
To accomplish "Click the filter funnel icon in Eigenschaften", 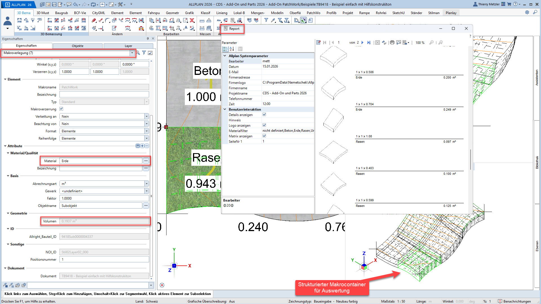I will [144, 53].
